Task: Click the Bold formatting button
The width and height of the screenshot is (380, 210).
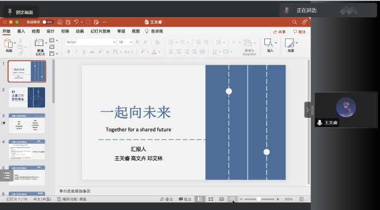Action: click(x=68, y=52)
